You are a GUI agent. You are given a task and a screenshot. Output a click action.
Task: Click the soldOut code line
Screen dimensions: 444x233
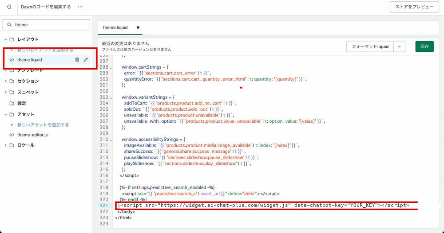pos(173,109)
